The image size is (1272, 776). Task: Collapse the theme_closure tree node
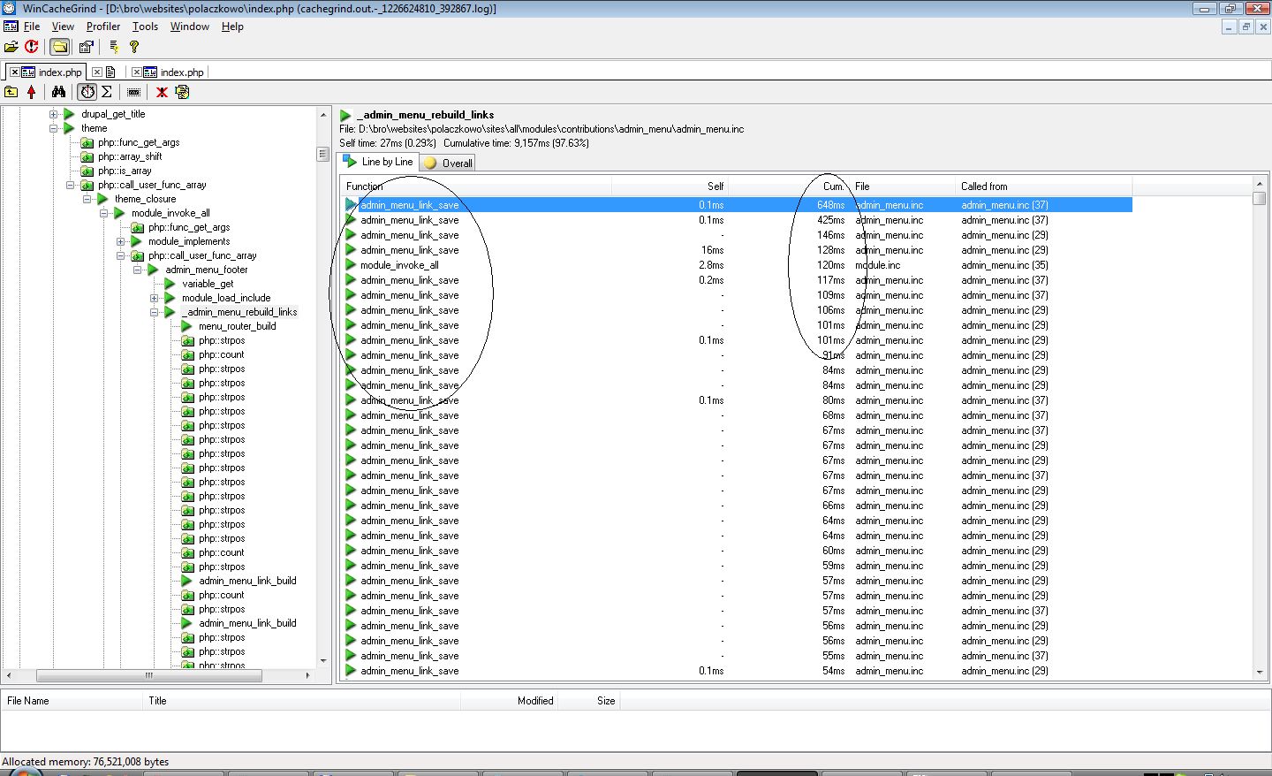[x=87, y=199]
